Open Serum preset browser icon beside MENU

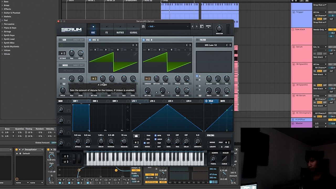[x=202, y=27]
